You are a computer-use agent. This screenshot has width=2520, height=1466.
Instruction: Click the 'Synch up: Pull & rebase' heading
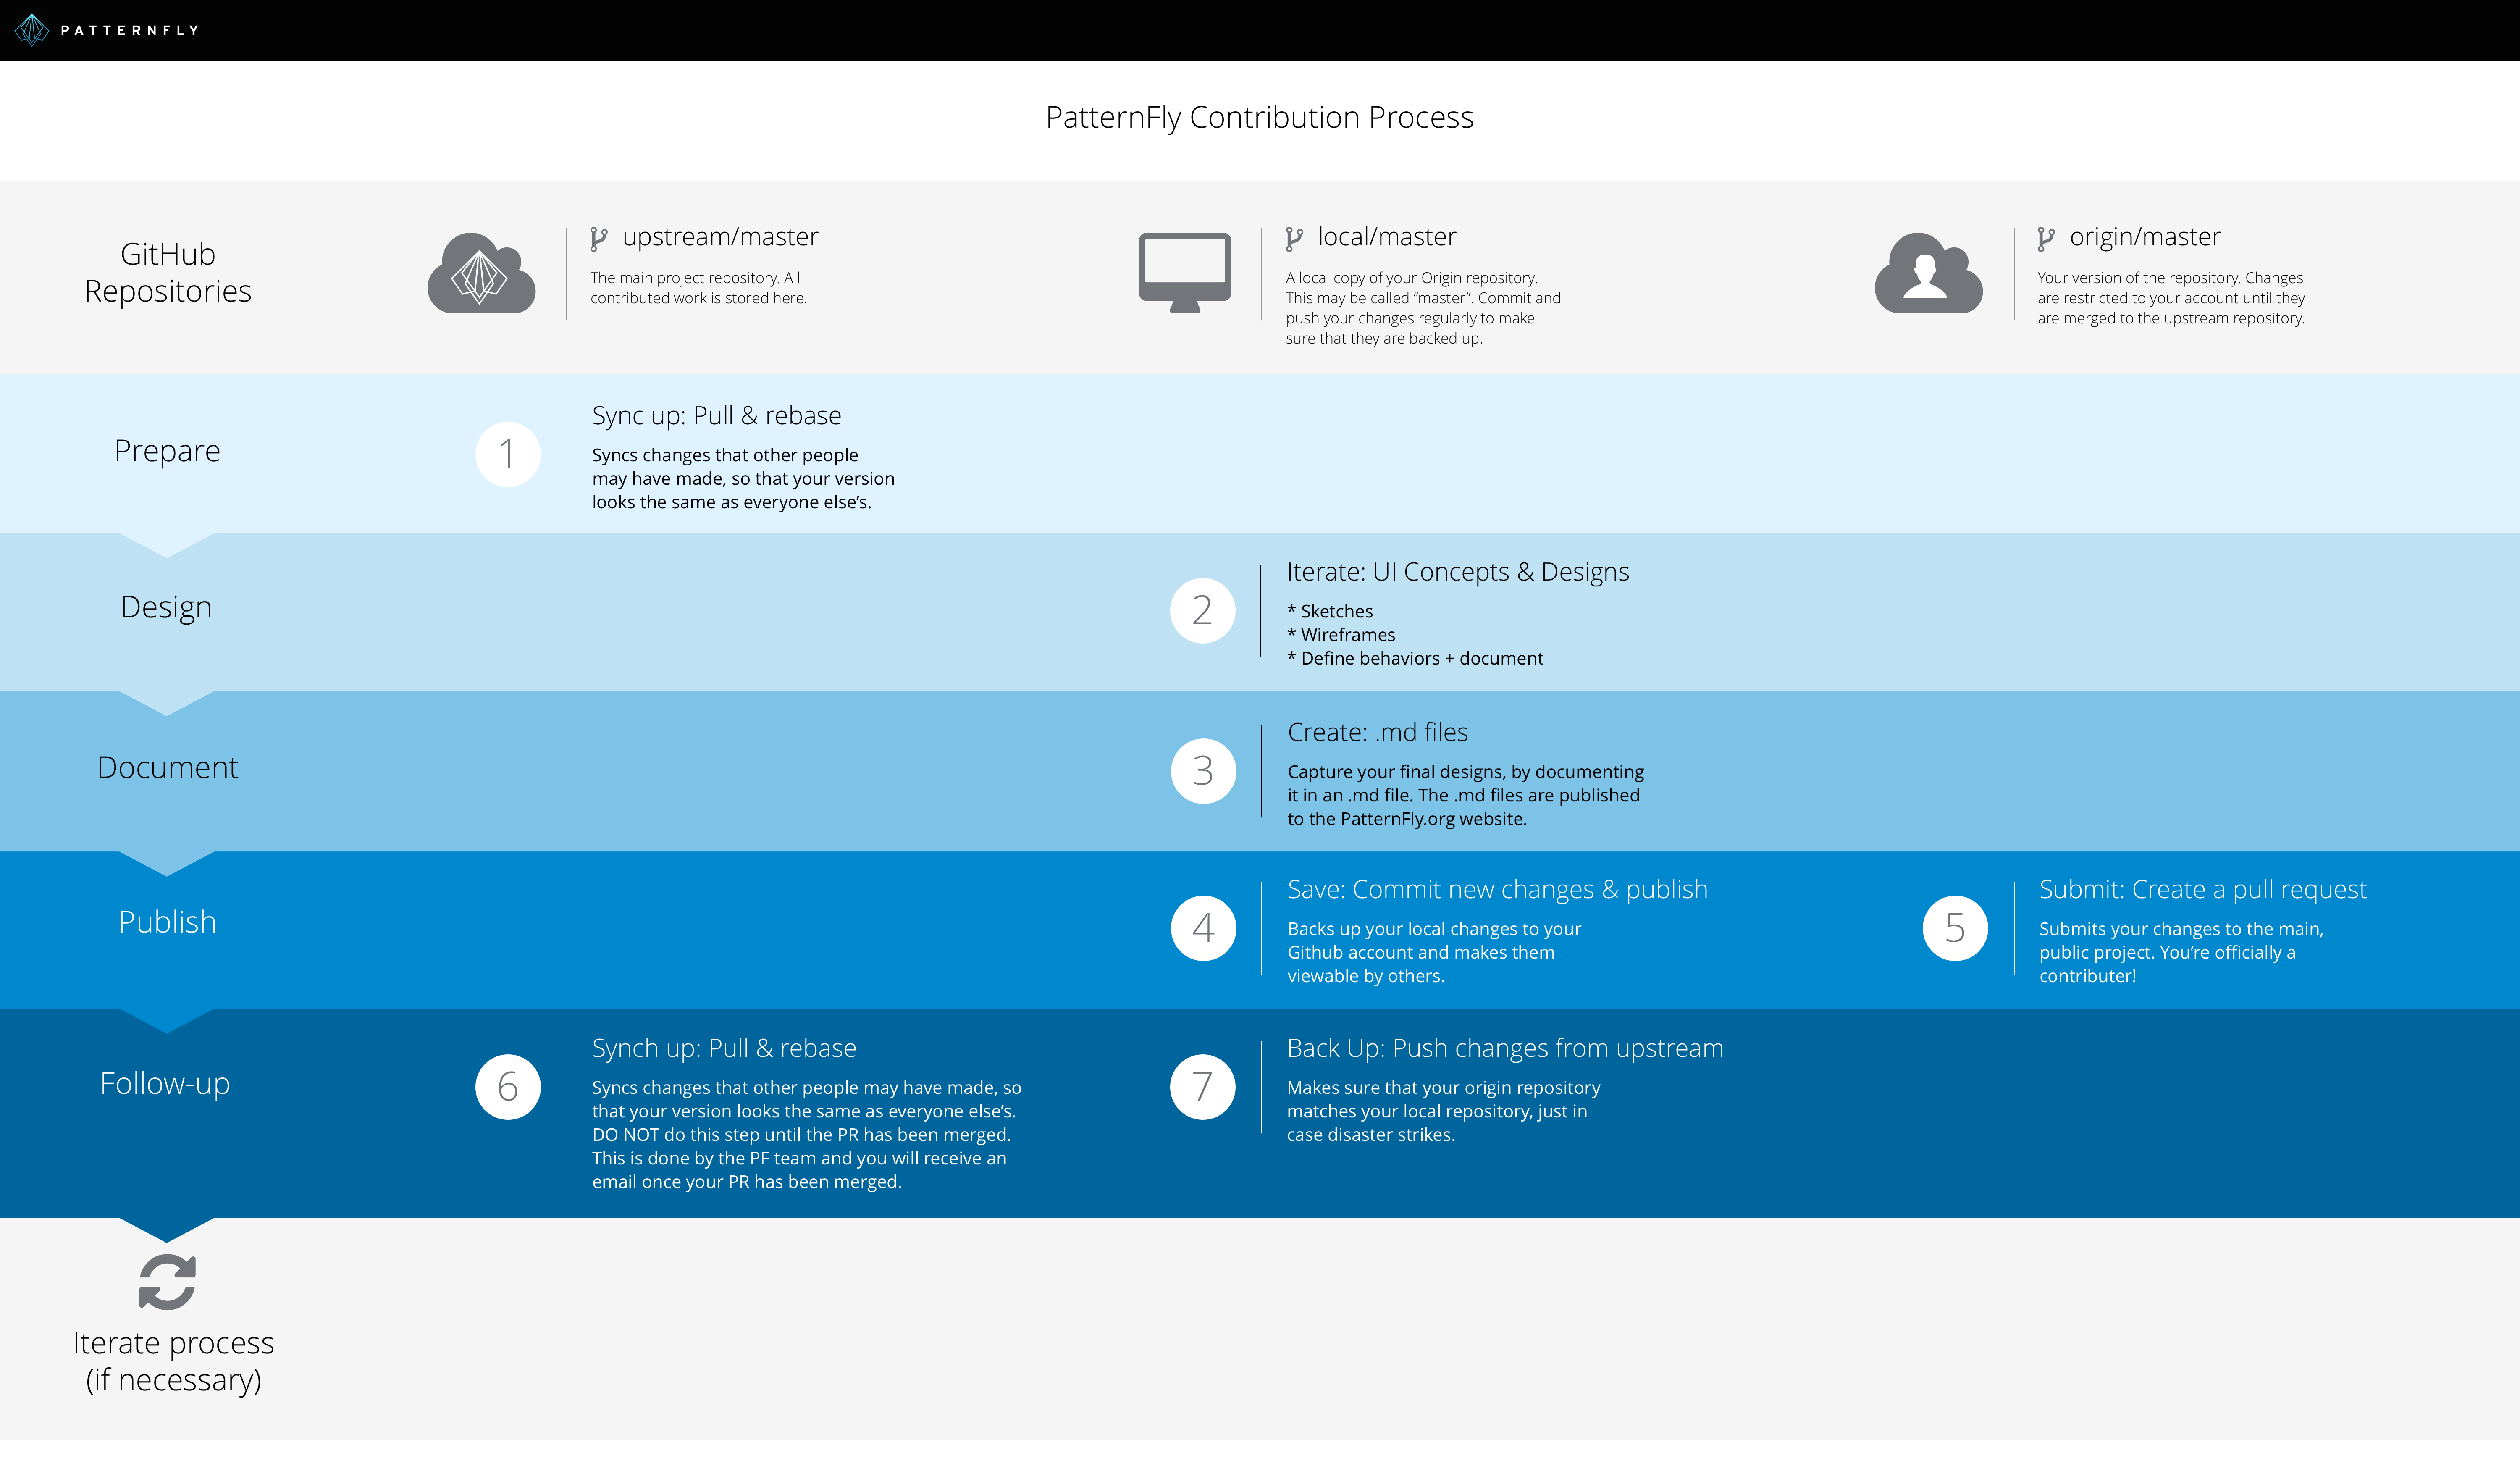pyautogui.click(x=724, y=1048)
